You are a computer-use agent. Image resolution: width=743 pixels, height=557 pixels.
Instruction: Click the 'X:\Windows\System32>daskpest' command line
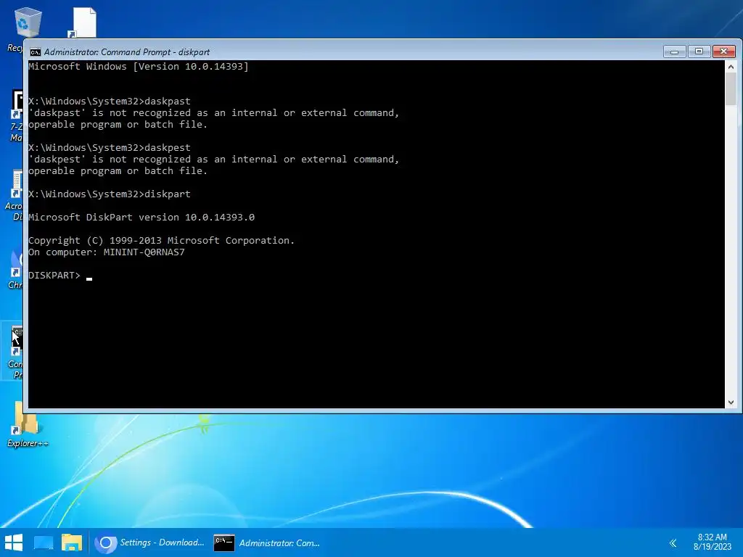click(110, 148)
